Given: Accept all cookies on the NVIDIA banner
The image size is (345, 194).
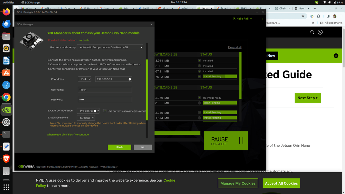Looking at the screenshot, I should pyautogui.click(x=281, y=183).
